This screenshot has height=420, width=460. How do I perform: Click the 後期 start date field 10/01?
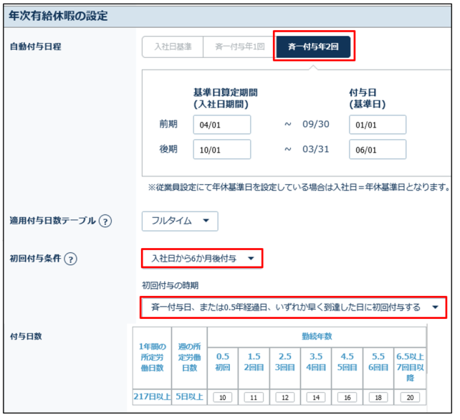click(222, 150)
